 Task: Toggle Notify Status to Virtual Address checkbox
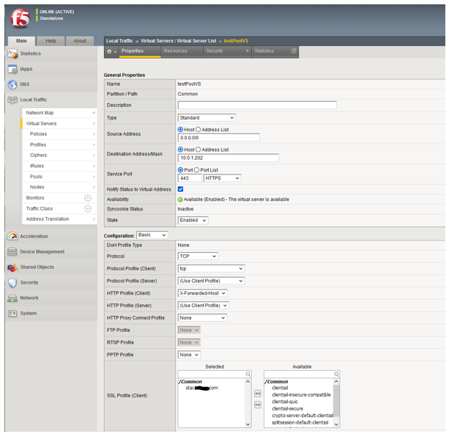point(180,189)
